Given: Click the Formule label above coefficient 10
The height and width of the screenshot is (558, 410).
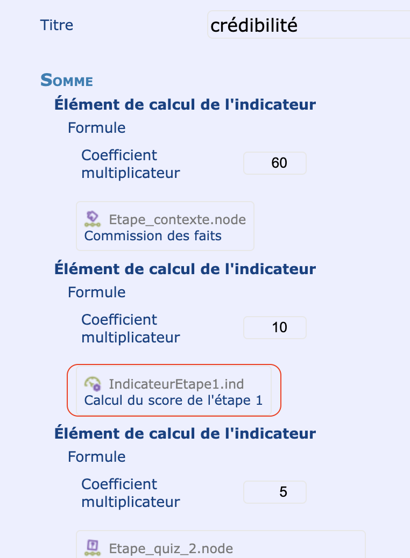Looking at the screenshot, I should click(x=96, y=292).
